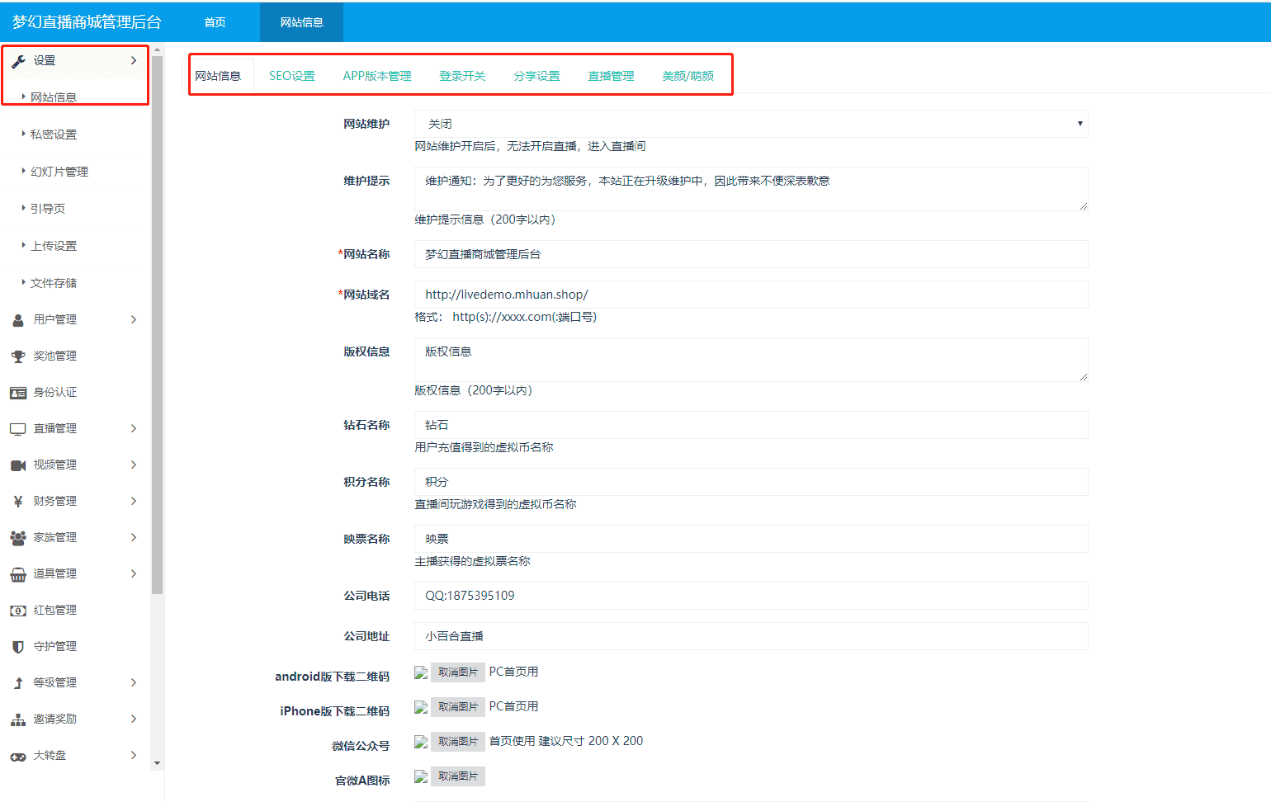Click the 梦幻直播商城管理后台 header title
This screenshot has width=1271, height=802.
tap(87, 22)
